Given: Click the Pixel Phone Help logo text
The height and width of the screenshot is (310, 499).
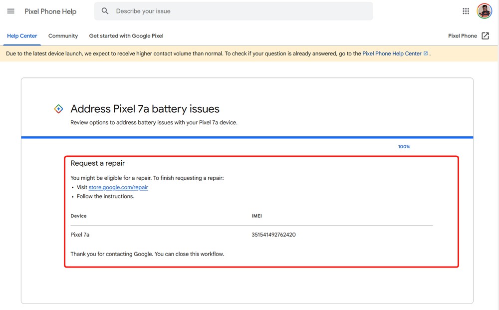Looking at the screenshot, I should coord(50,11).
